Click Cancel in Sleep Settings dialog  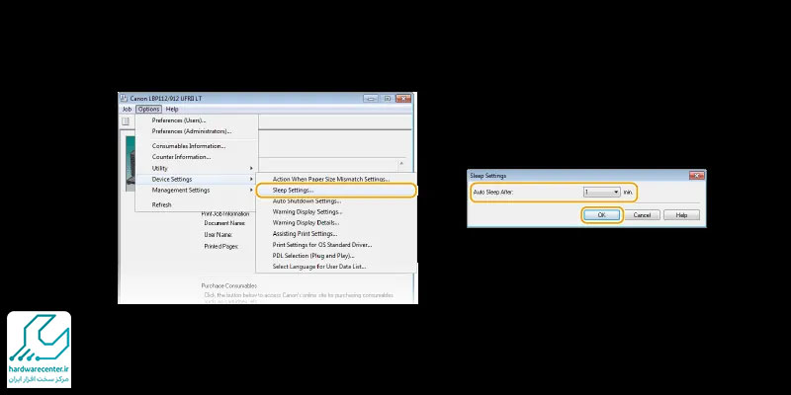[x=642, y=215]
